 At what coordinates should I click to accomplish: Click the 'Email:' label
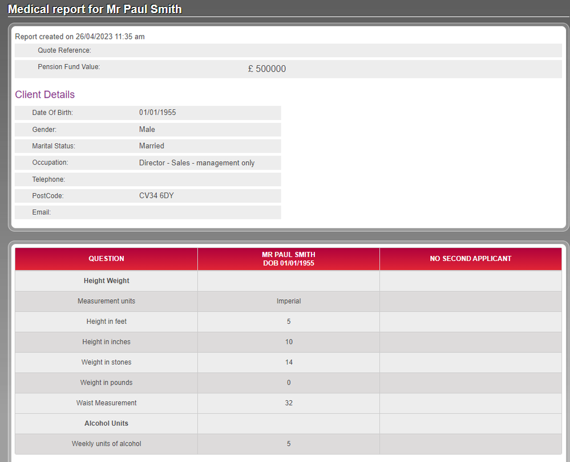pyautogui.click(x=41, y=212)
